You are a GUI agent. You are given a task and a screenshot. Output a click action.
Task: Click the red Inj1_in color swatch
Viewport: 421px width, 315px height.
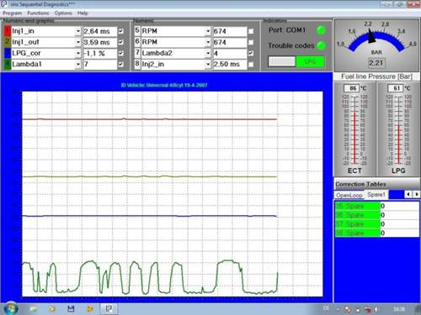(8, 31)
